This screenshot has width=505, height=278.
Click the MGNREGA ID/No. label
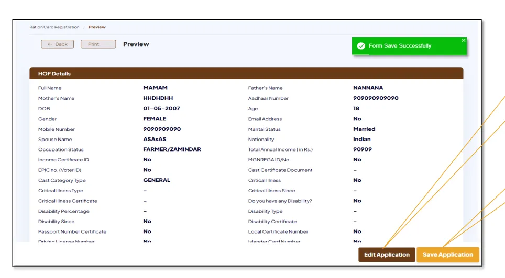(x=269, y=160)
